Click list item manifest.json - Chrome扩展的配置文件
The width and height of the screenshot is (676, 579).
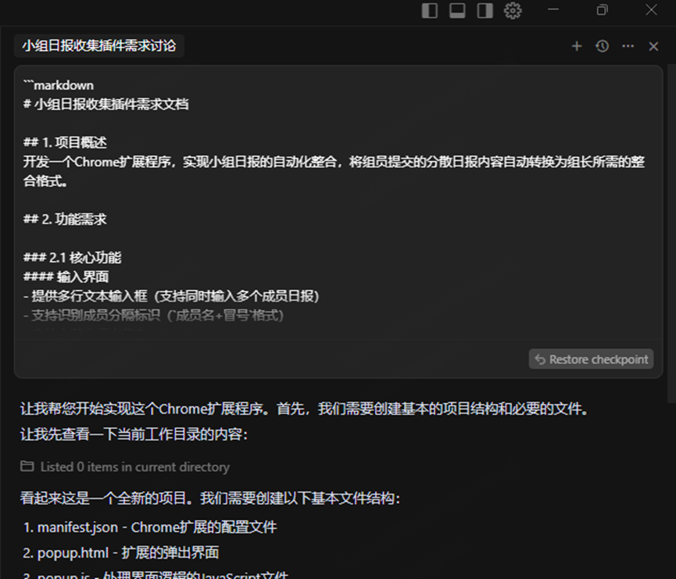click(150, 527)
